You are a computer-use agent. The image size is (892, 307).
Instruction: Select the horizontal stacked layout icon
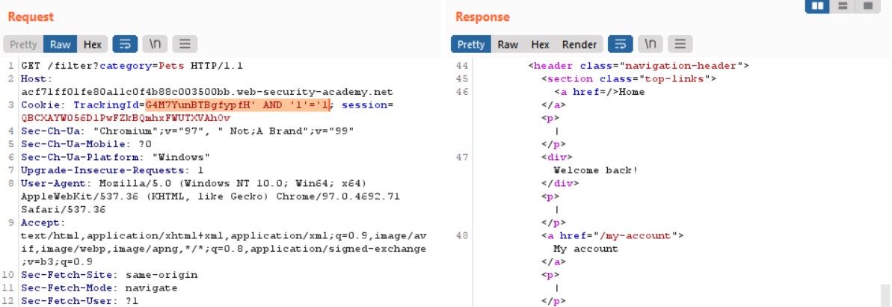(843, 6)
